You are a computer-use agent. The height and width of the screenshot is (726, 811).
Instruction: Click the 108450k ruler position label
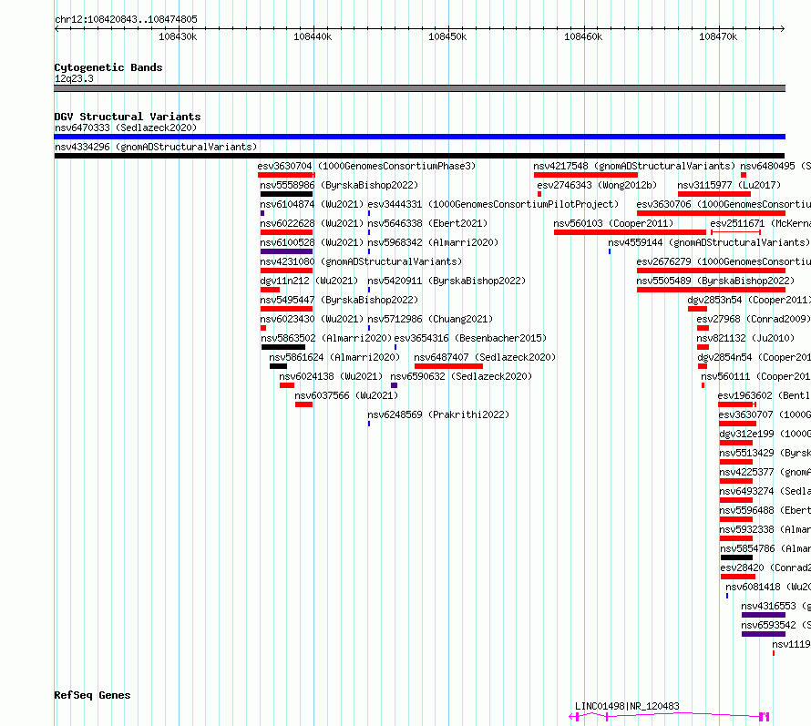(x=447, y=36)
